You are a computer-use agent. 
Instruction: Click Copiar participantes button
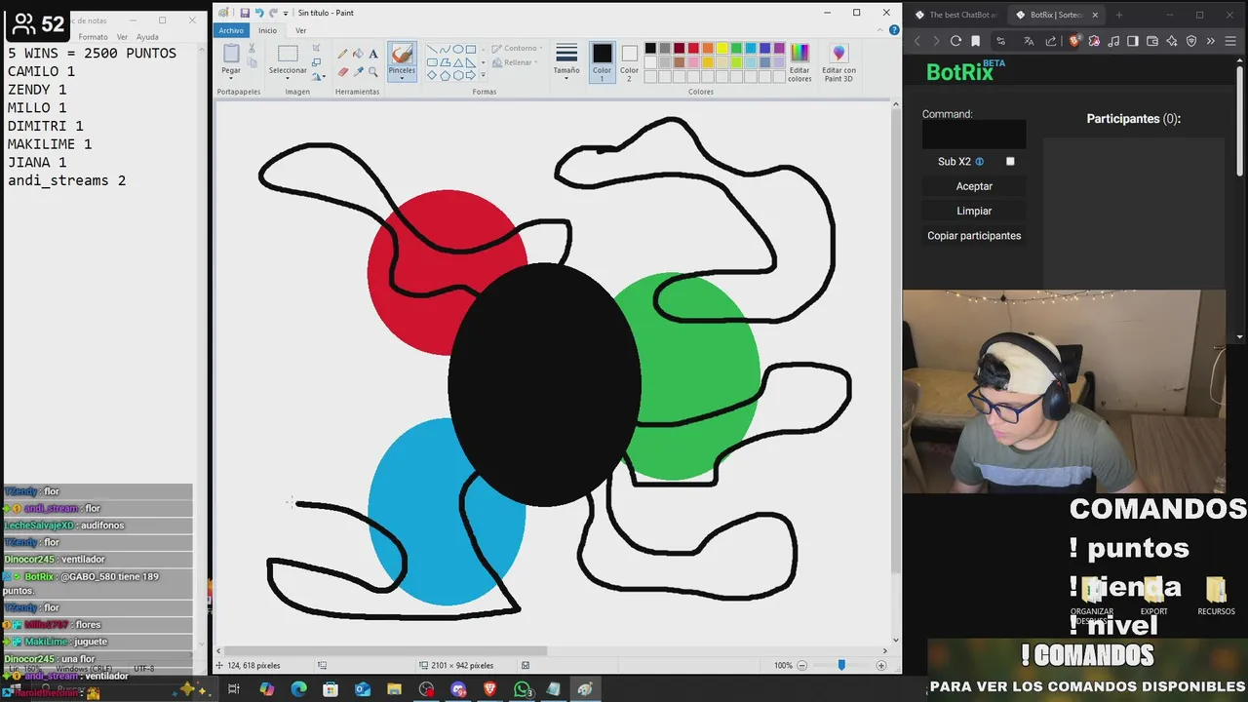[974, 236]
